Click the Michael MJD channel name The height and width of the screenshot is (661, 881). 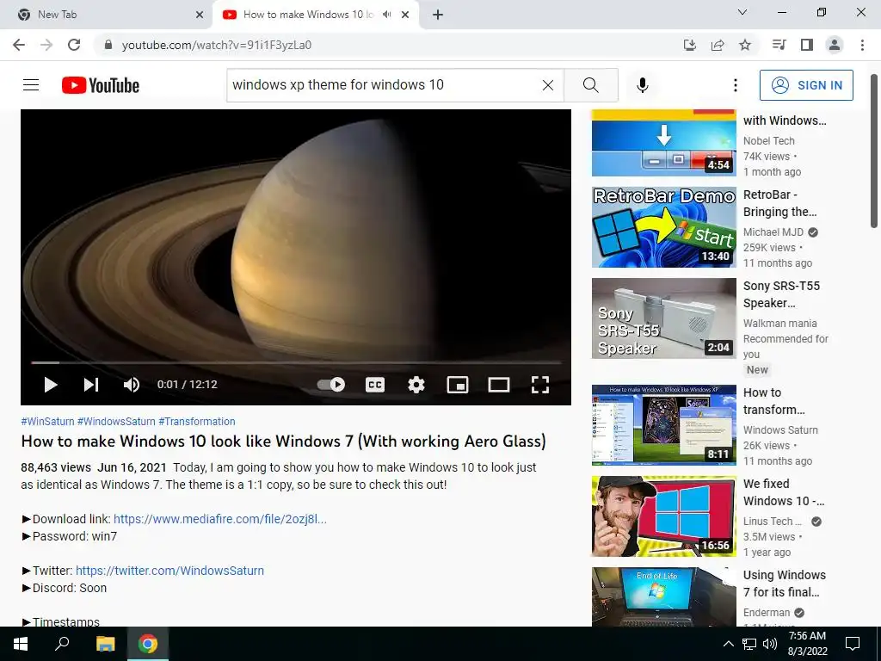click(773, 232)
